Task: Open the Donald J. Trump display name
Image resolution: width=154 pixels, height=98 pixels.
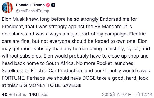Action: [x=30, y=5]
